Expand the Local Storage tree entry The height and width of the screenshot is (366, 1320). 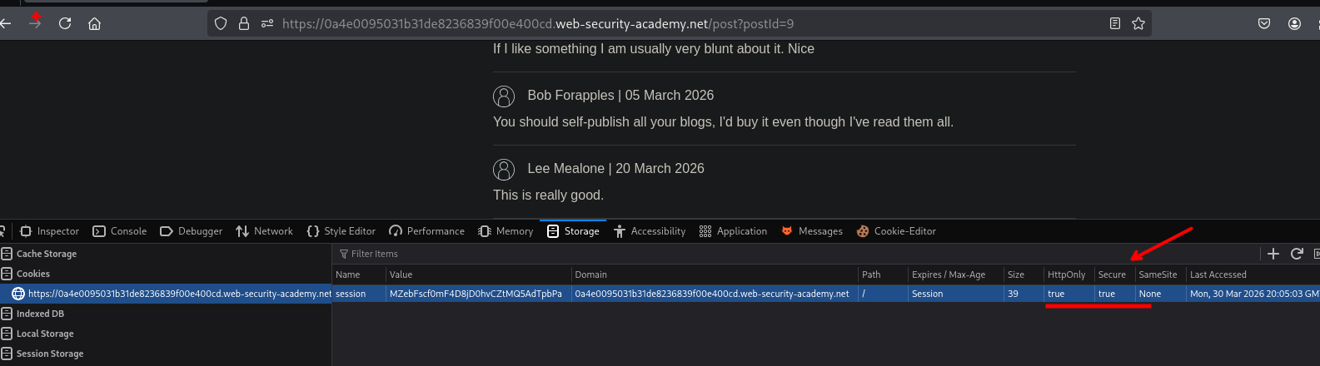pyautogui.click(x=44, y=334)
